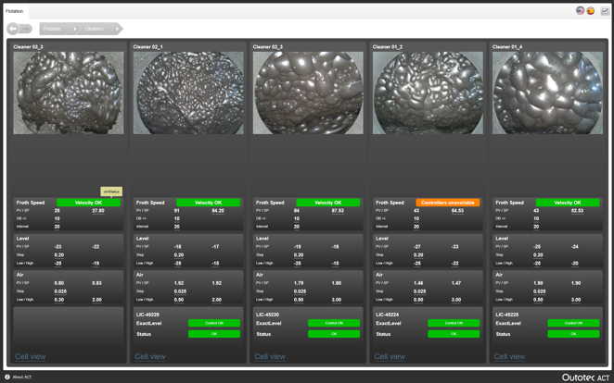Open the trend chart icon in top-right corner
The image size is (614, 383).
[x=605, y=11]
